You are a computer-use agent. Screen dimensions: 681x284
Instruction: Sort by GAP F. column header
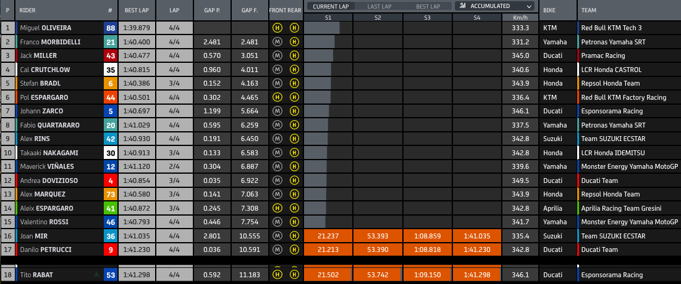pos(249,10)
